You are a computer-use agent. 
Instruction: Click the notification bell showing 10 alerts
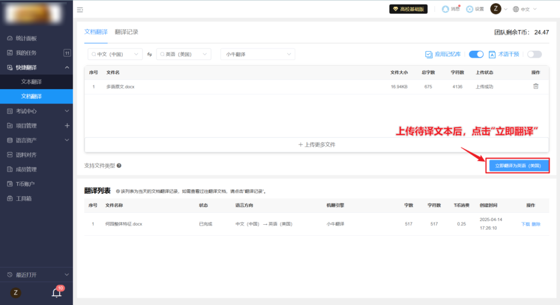point(56,292)
